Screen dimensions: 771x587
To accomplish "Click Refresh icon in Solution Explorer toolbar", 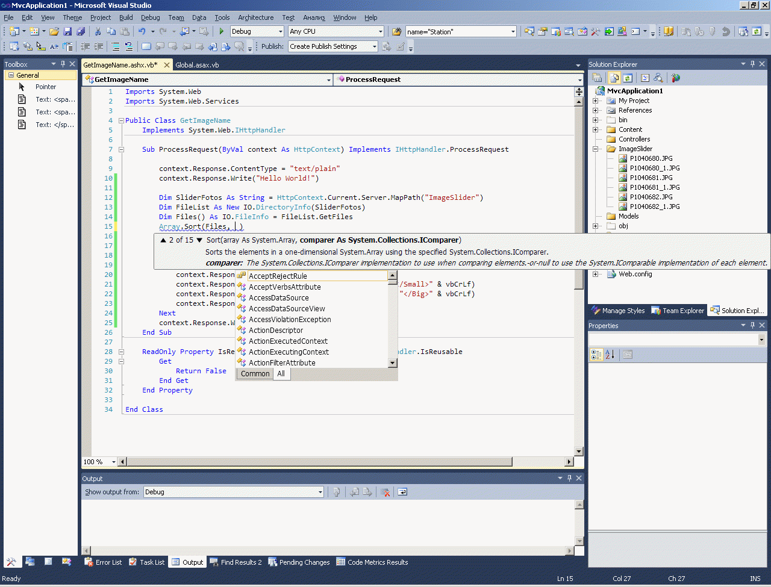I will [628, 78].
